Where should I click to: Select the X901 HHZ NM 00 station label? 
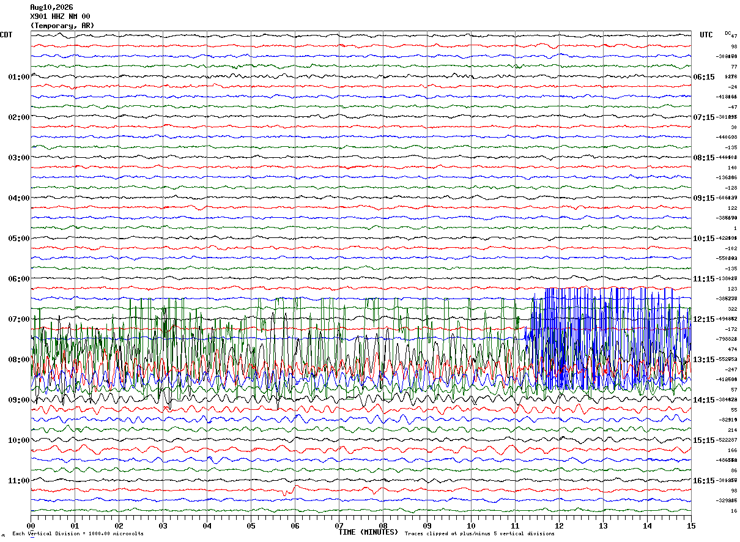pyautogui.click(x=60, y=17)
